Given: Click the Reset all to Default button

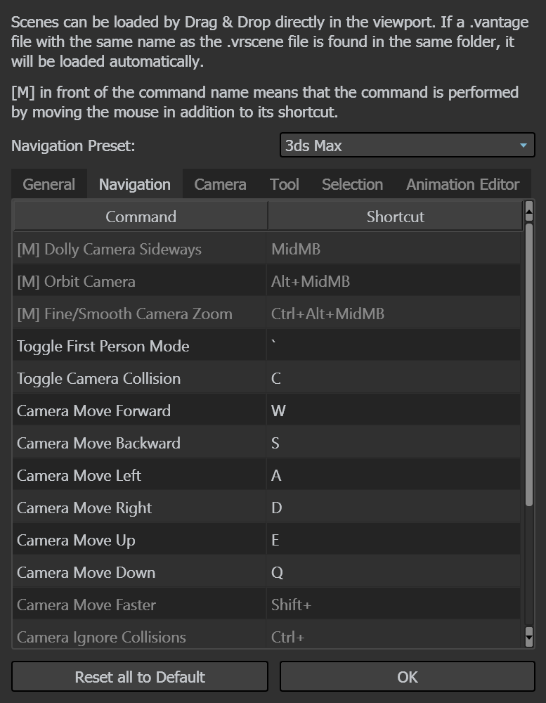Looking at the screenshot, I should click(x=140, y=676).
